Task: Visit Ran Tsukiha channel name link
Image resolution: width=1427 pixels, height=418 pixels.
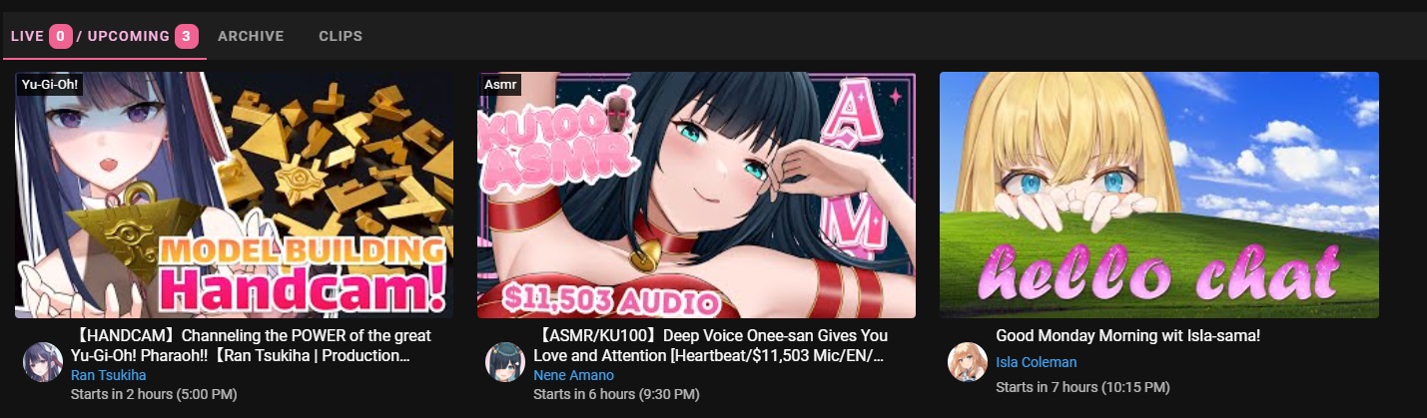Action: click(x=108, y=375)
